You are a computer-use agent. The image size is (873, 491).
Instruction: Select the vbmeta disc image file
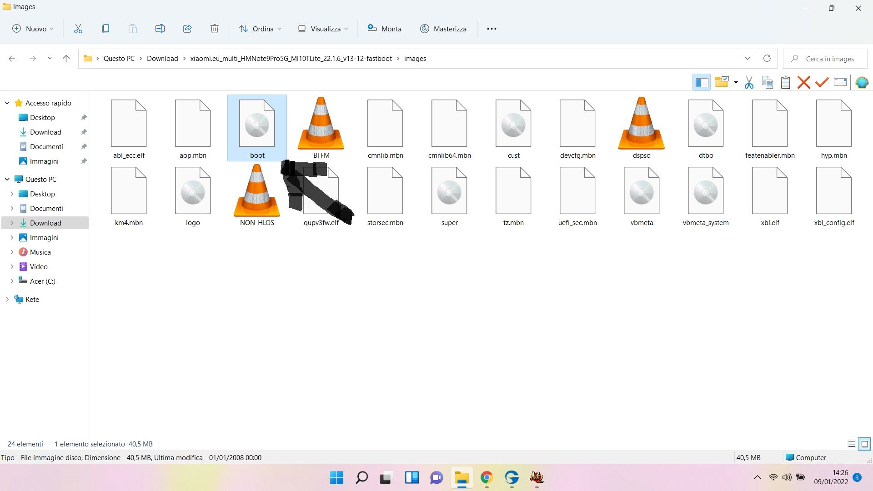click(642, 195)
